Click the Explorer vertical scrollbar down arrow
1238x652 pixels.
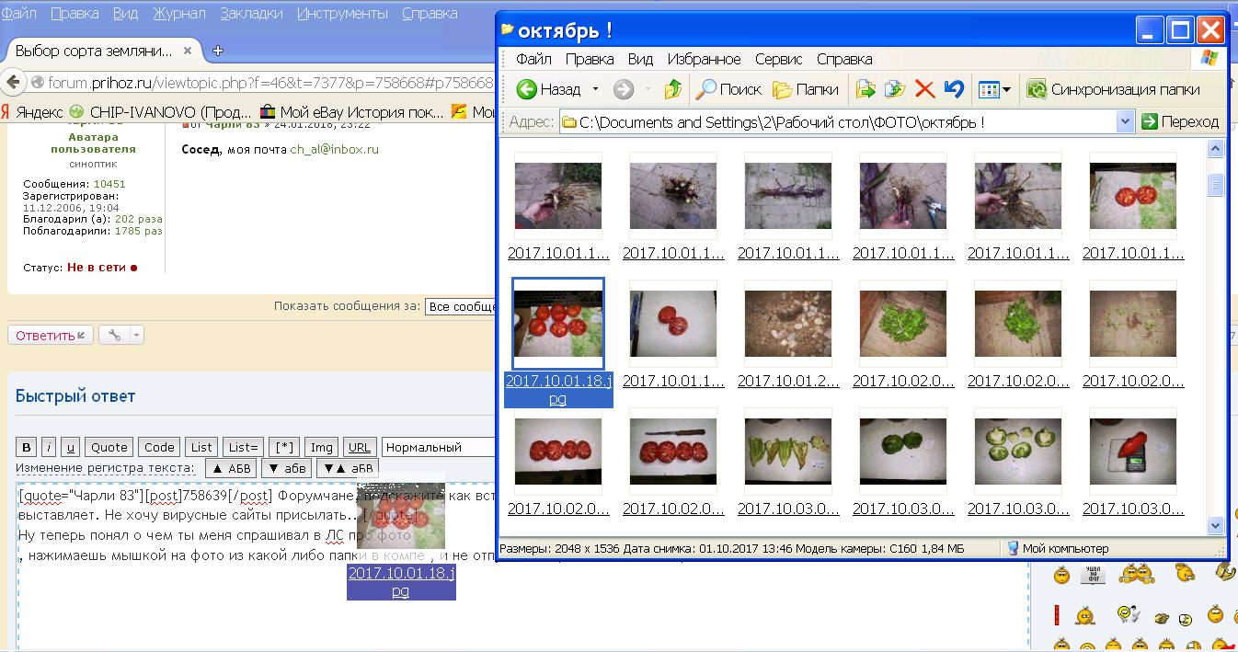[x=1215, y=525]
